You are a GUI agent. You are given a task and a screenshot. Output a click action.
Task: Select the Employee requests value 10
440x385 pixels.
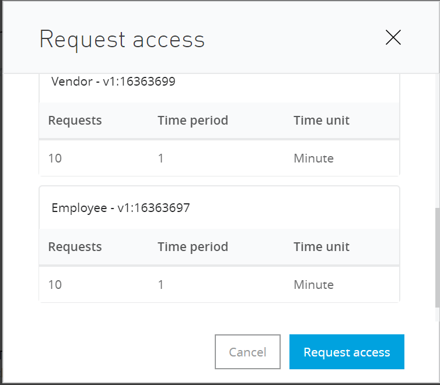55,285
